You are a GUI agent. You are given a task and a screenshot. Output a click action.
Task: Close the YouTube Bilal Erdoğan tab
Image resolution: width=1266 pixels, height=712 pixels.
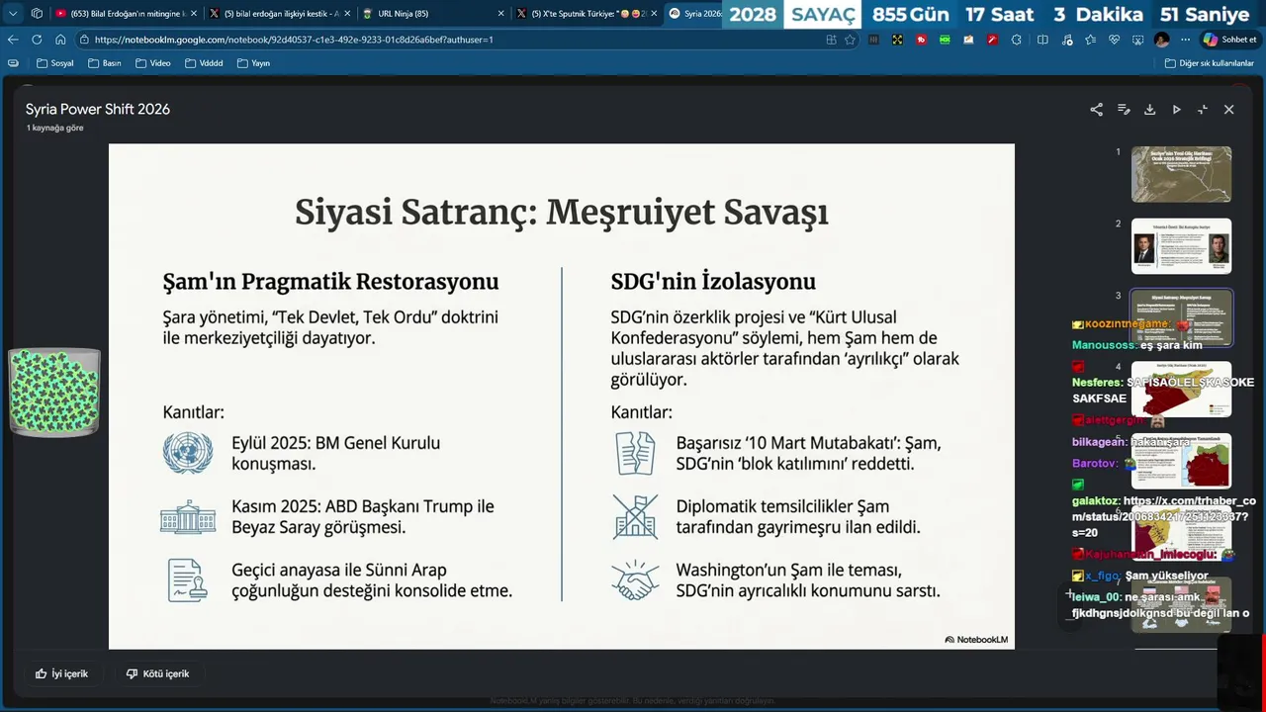[193, 14]
